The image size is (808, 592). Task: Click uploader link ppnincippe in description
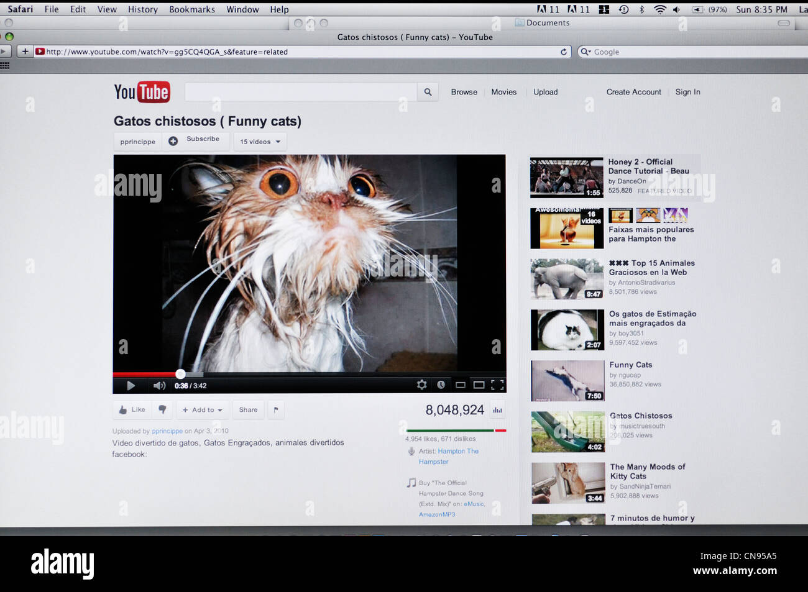[x=167, y=431]
